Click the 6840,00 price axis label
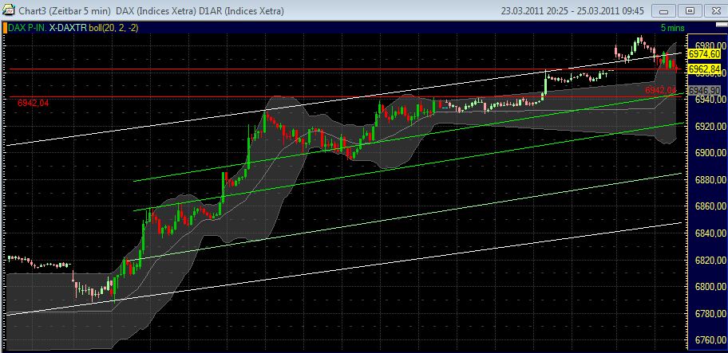The height and width of the screenshot is (353, 728). pos(710,233)
